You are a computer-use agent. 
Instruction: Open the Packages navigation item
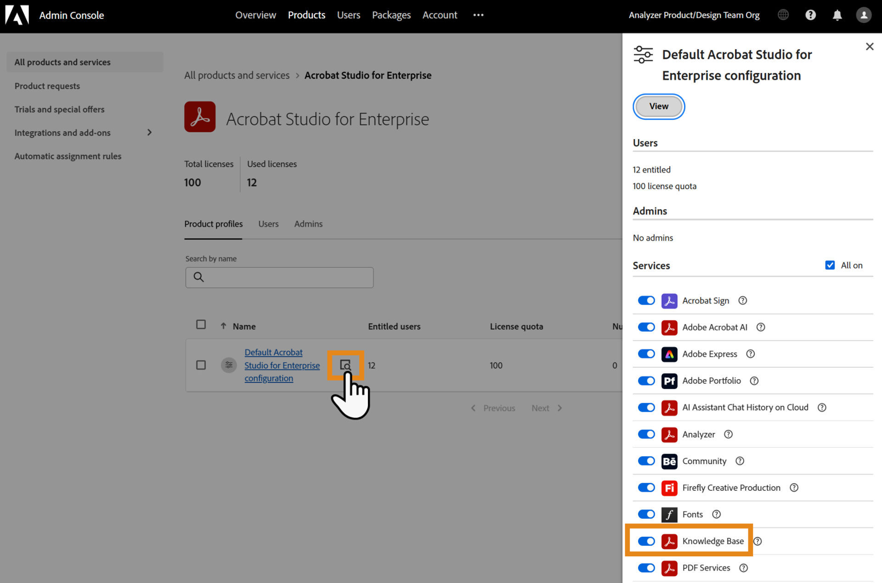point(391,15)
